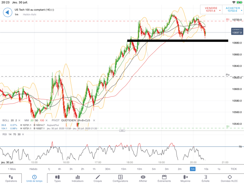Click the MM 50 period value

coord(37,121)
